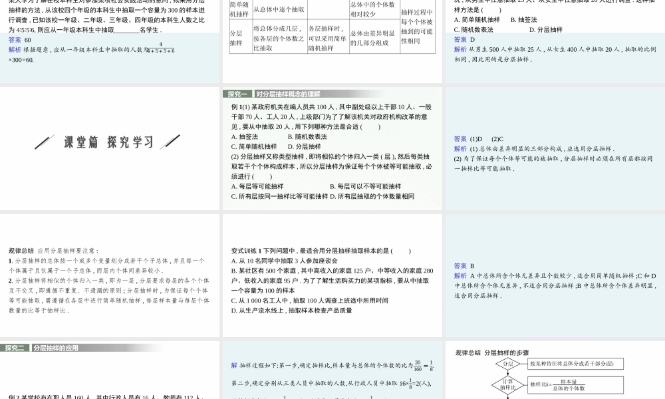Click the '分层' flowchart diamond
665x399 pixels.
pyautogui.click(x=507, y=364)
